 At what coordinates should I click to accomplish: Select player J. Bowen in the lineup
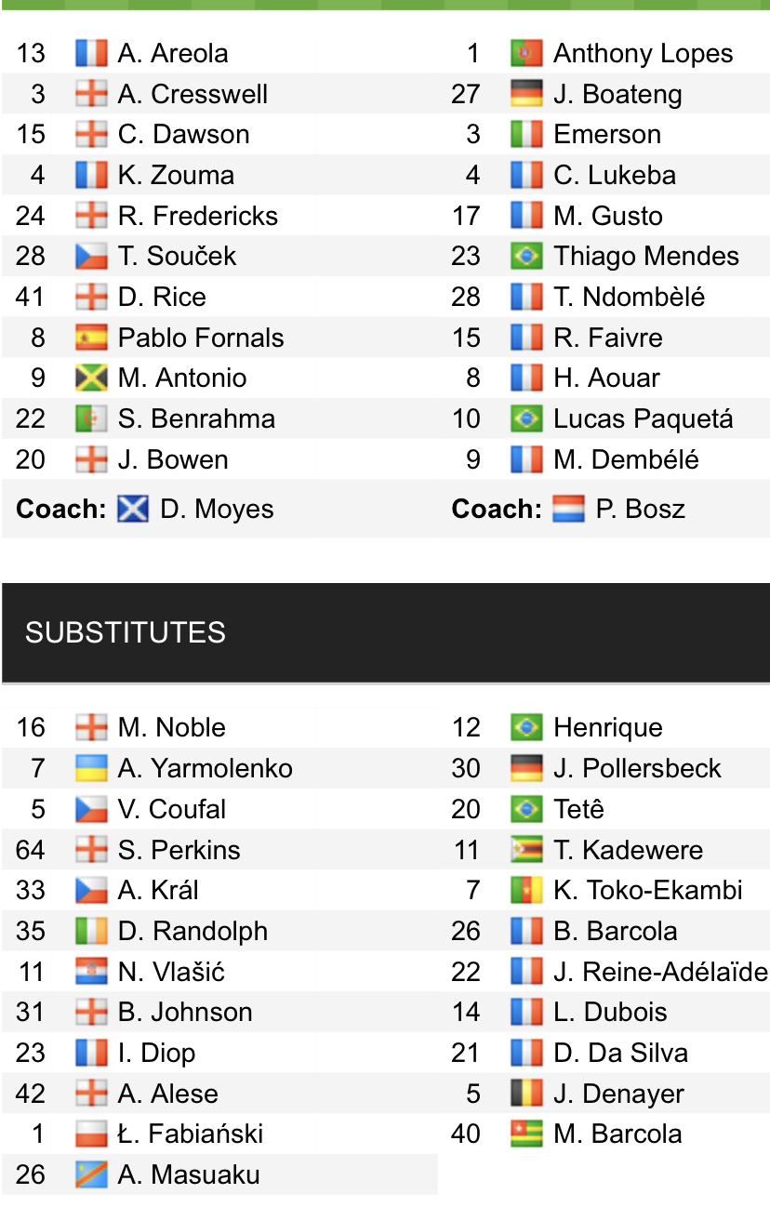pyautogui.click(x=173, y=459)
